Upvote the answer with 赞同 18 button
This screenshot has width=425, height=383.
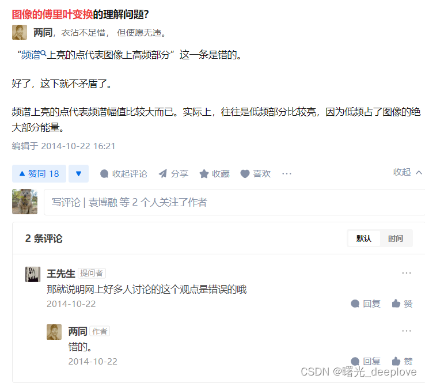(x=39, y=173)
